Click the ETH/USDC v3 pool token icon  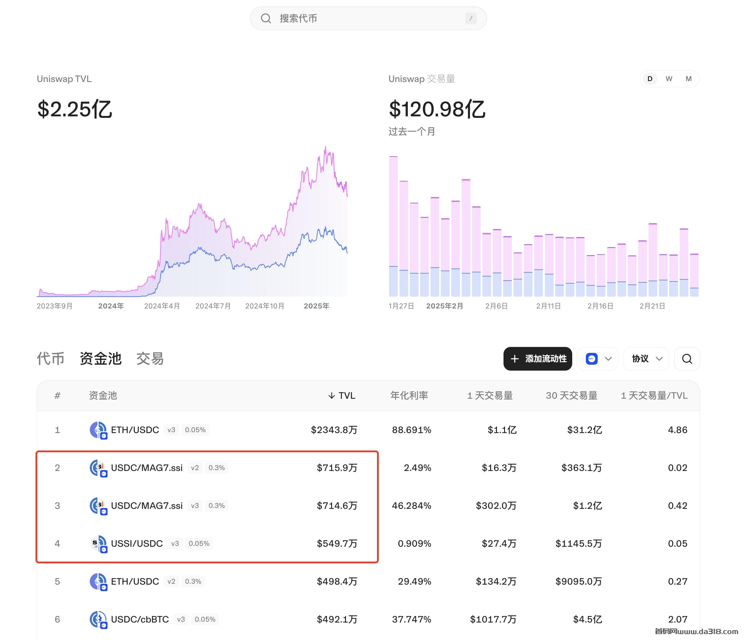pos(98,430)
